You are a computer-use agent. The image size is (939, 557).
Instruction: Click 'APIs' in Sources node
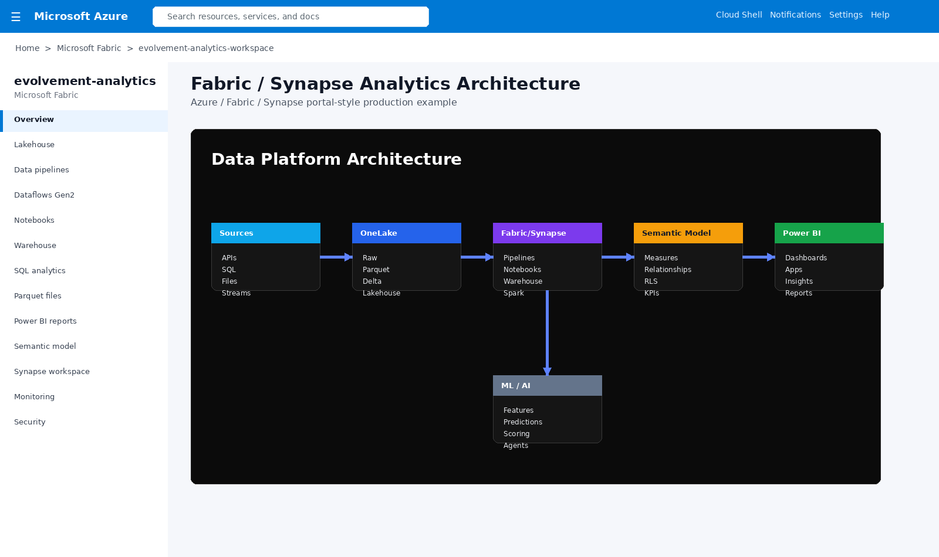point(229,258)
